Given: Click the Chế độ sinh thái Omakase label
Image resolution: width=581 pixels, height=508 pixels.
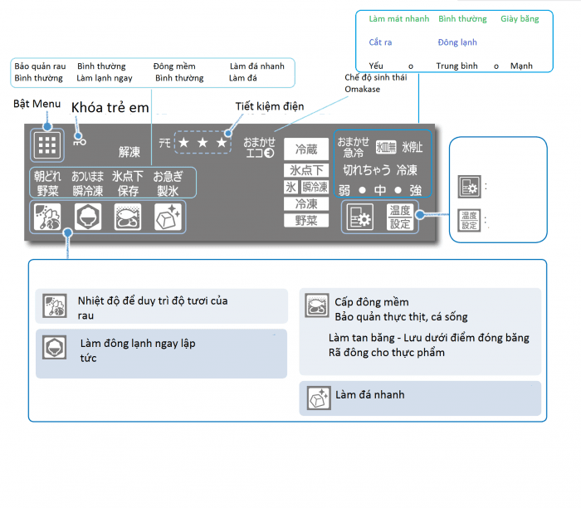Looking at the screenshot, I should (376, 83).
